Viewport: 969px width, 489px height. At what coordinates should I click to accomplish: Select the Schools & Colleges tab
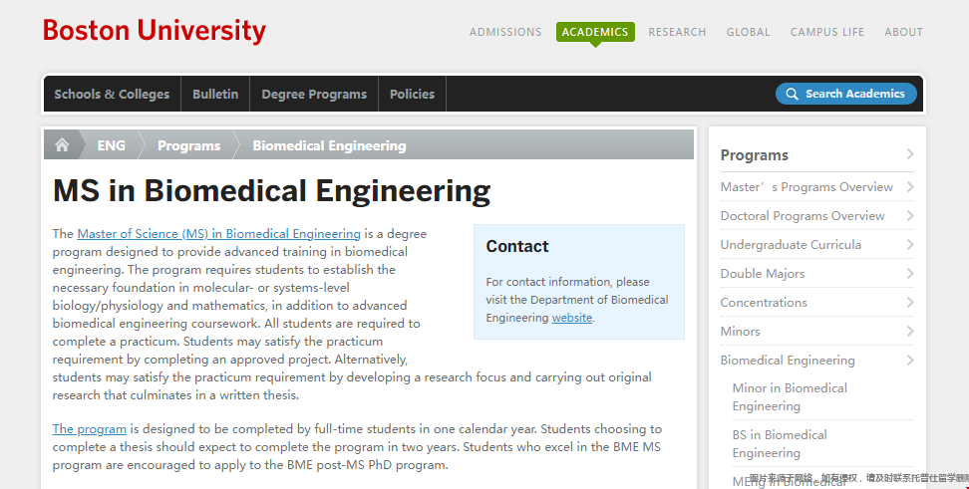click(112, 94)
